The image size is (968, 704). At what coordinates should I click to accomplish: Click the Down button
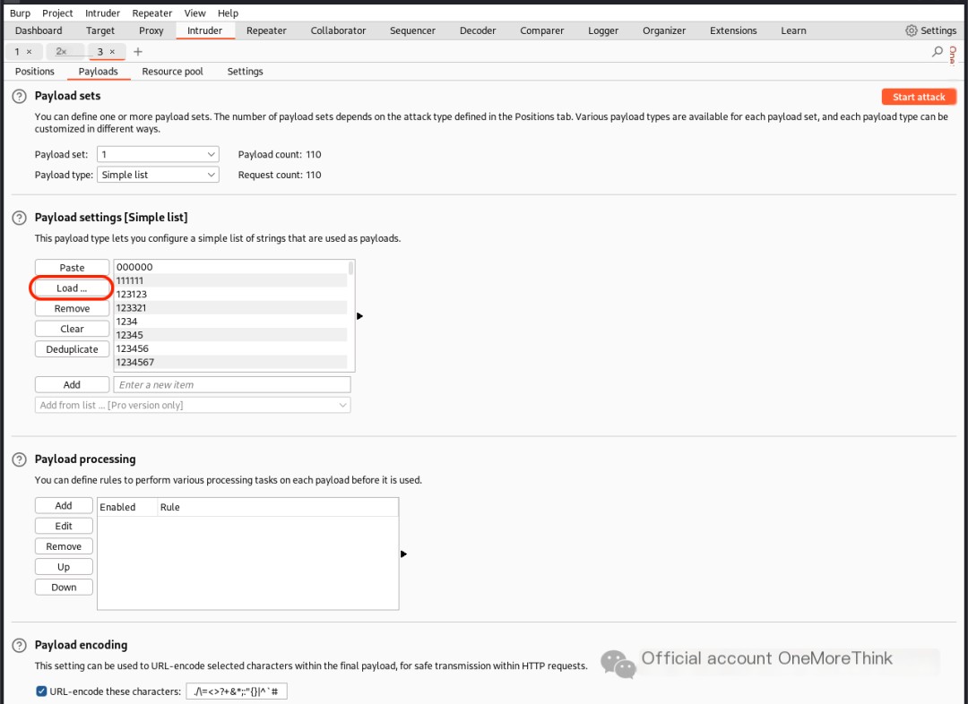[x=64, y=588]
